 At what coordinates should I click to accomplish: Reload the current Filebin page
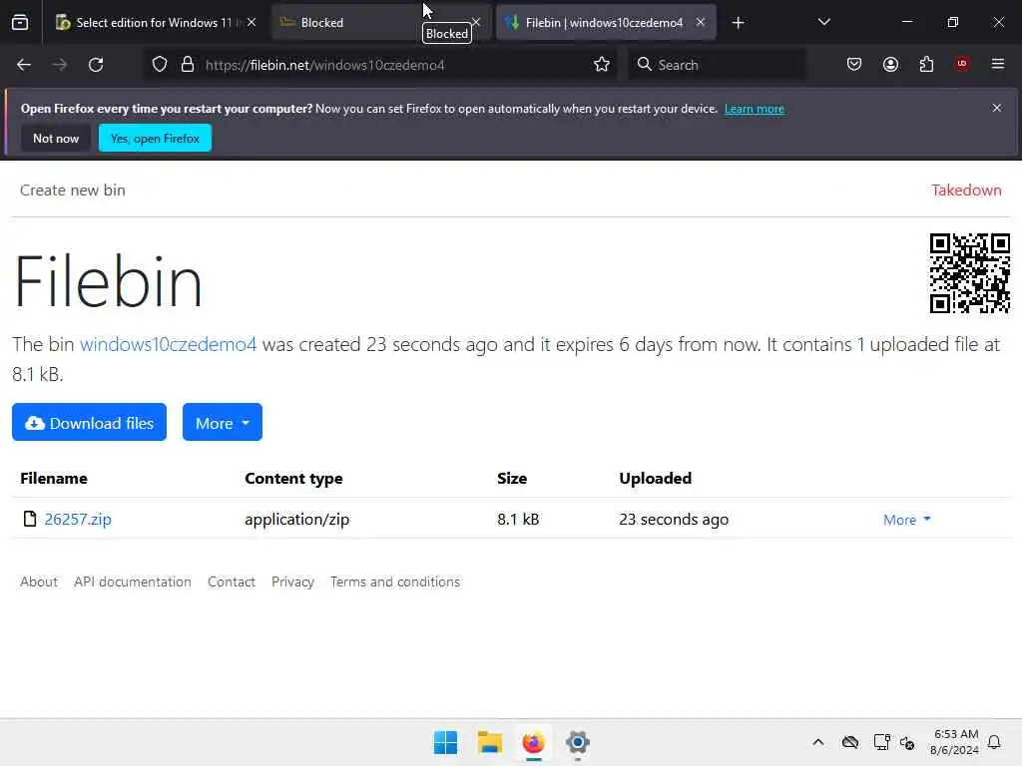point(96,65)
